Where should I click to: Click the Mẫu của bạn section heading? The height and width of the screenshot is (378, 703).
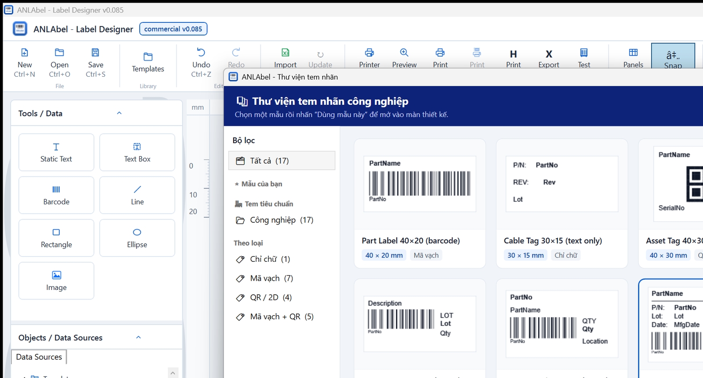[x=258, y=184]
